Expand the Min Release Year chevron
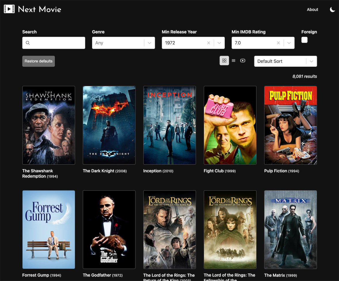Viewport: 339px width, 281px height. (x=219, y=43)
